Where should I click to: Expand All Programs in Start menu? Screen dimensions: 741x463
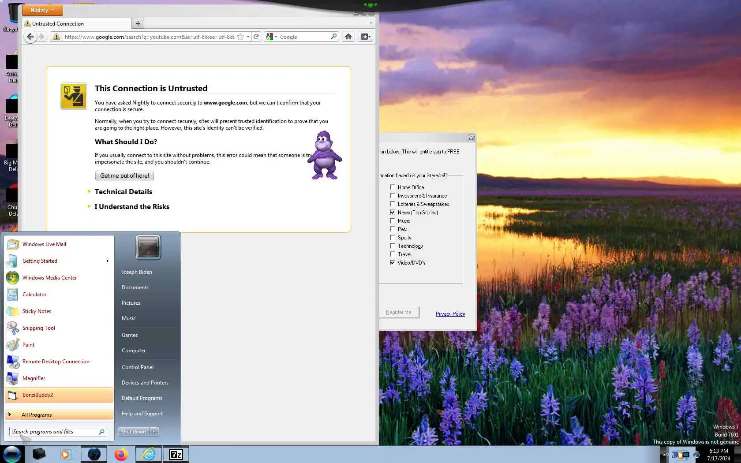[x=59, y=415]
